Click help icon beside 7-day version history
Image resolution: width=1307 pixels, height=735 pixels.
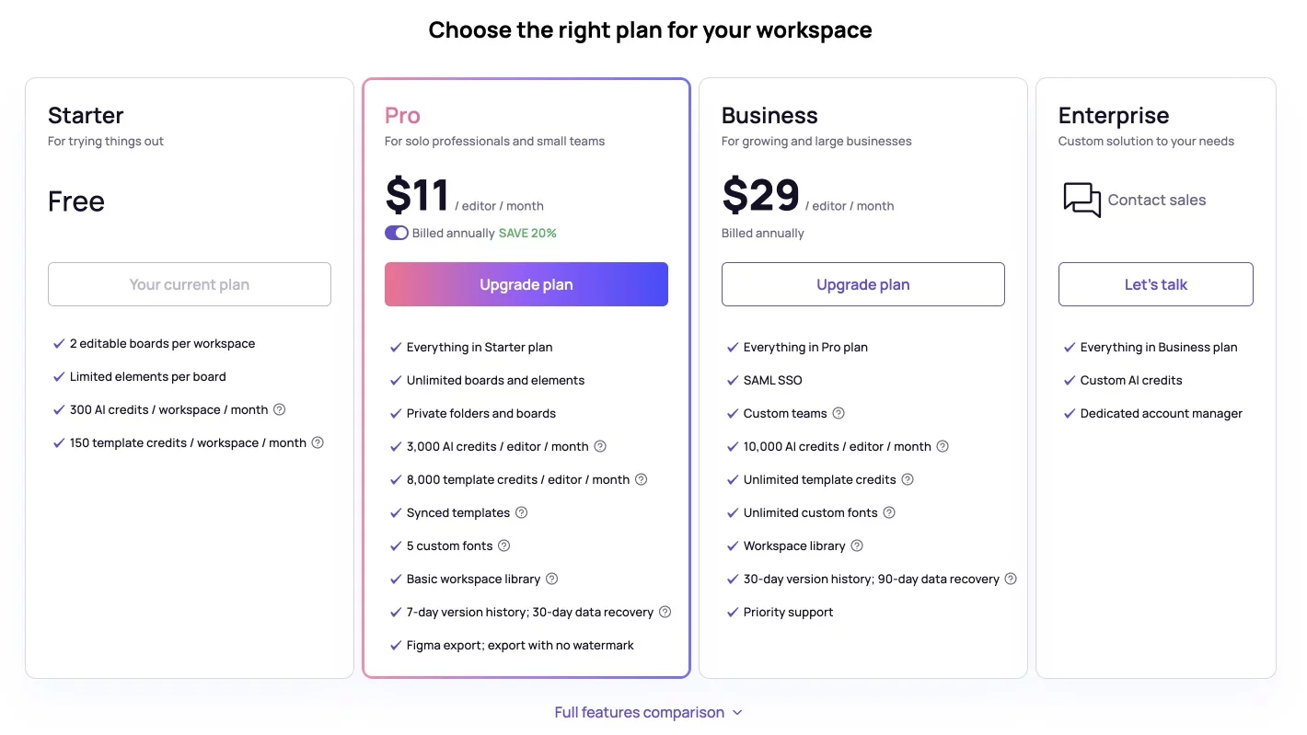pyautogui.click(x=665, y=612)
